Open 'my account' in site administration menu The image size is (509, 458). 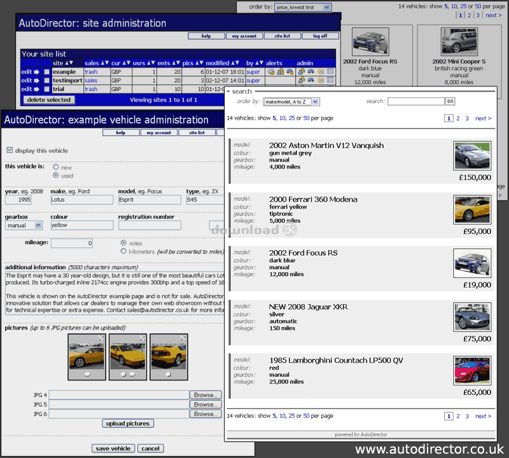[x=244, y=36]
